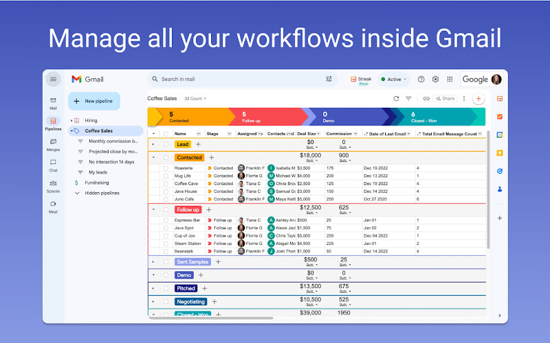Image resolution: width=550 pixels, height=343 pixels.
Task: Open Google Calendar side panel icon
Action: coord(500,134)
